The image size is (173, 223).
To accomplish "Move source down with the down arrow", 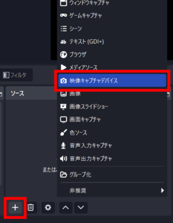I will [x=81, y=207].
